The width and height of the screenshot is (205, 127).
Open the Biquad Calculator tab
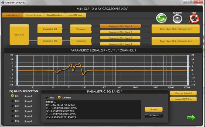click(x=54, y=15)
